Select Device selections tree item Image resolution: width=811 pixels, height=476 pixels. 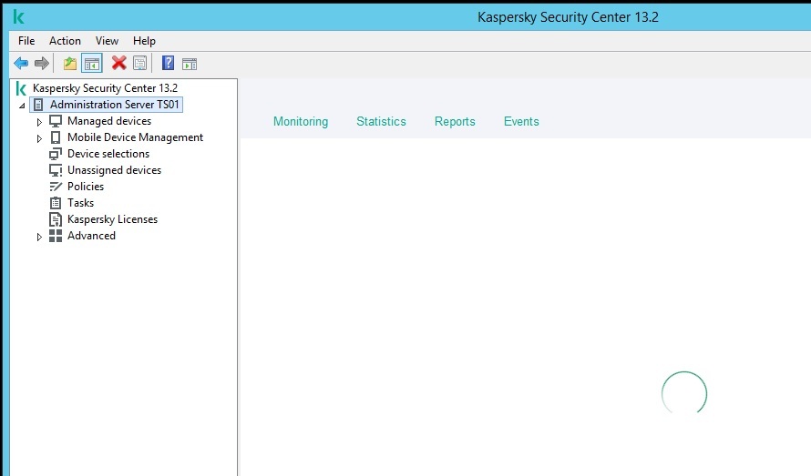108,154
